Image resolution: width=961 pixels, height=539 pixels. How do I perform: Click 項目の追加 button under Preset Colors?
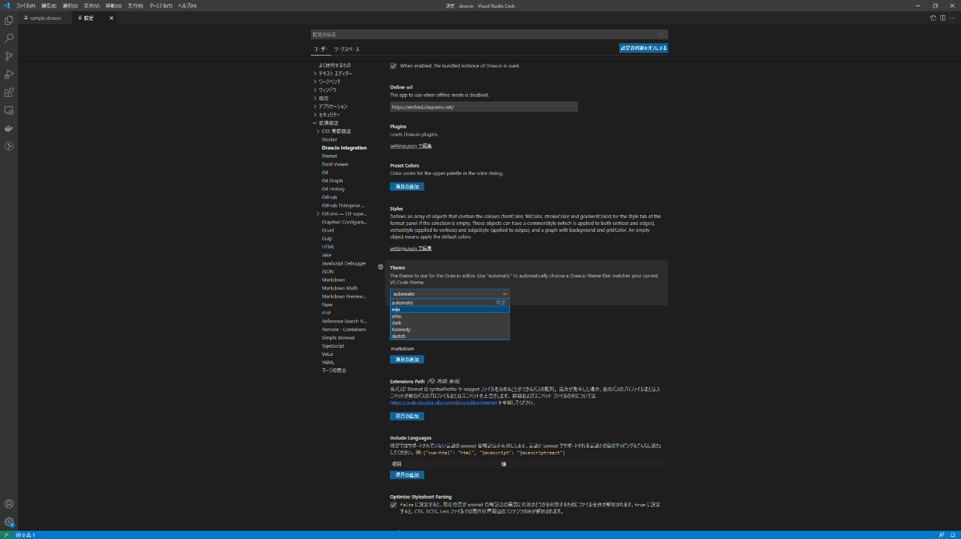407,187
